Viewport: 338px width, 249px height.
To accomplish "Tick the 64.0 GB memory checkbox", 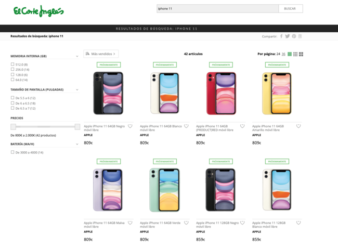I will tap(12, 80).
